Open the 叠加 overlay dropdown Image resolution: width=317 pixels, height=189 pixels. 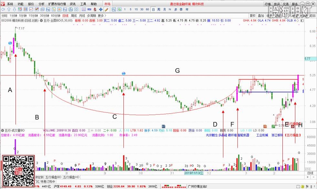click(x=261, y=15)
